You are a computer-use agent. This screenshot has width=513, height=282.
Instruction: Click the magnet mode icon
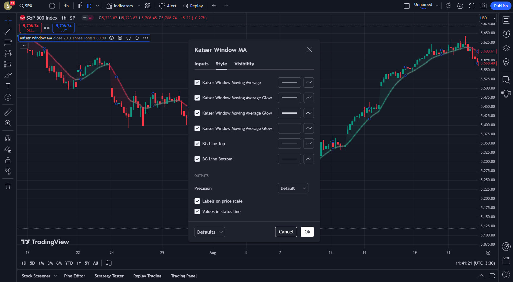click(x=8, y=138)
